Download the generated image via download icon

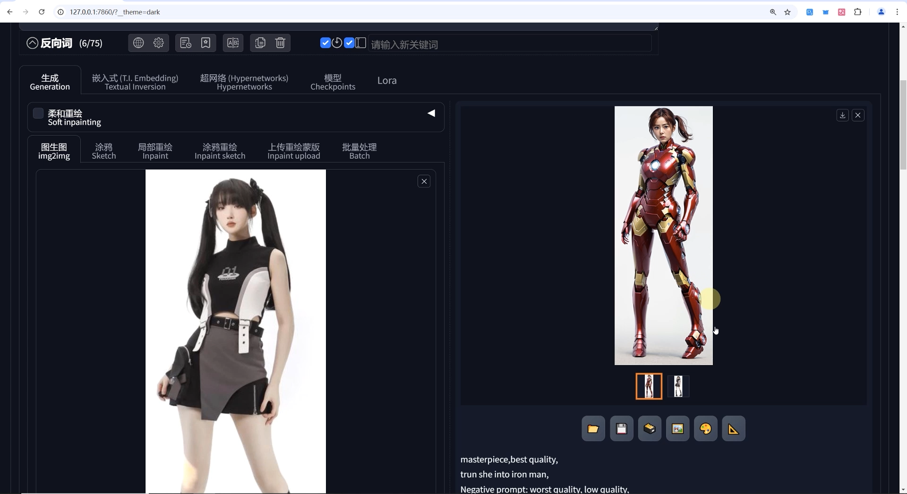[842, 115]
